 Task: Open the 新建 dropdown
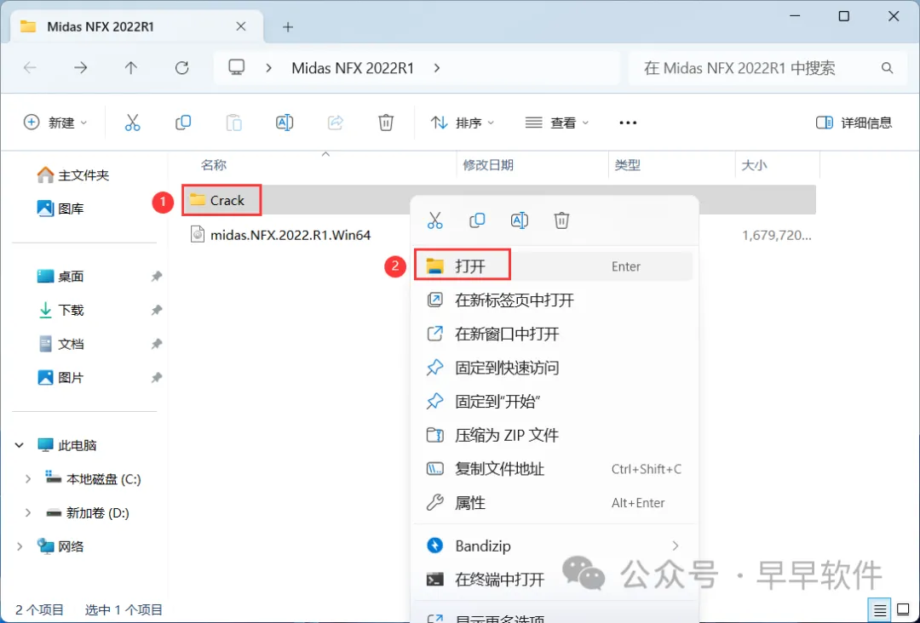click(x=55, y=123)
